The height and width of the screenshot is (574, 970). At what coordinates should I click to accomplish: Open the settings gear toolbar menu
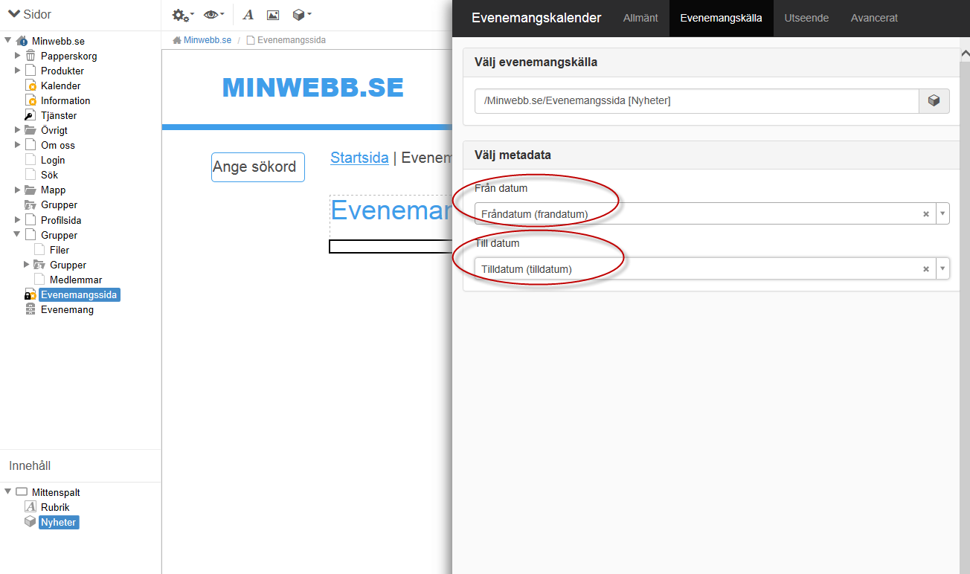pos(182,15)
